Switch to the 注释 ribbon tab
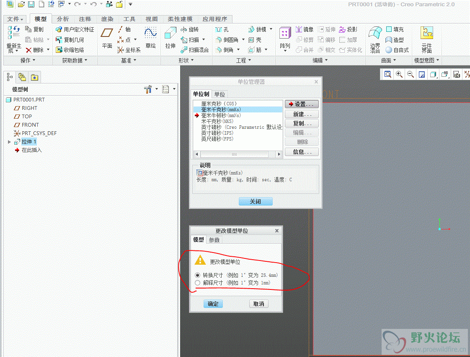 [85, 19]
